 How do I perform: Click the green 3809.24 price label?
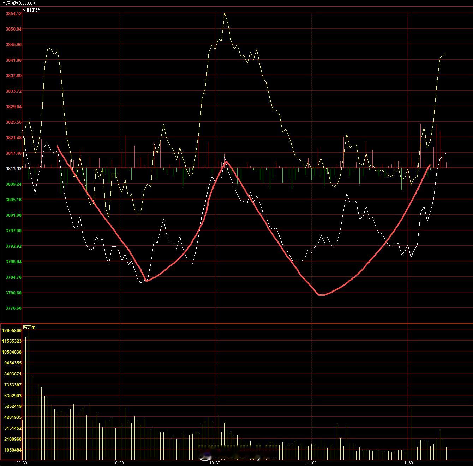[x=13, y=184]
